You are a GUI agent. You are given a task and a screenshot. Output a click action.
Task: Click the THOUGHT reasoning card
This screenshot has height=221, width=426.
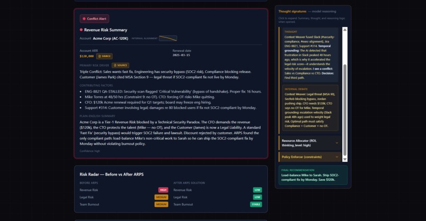[310, 54]
